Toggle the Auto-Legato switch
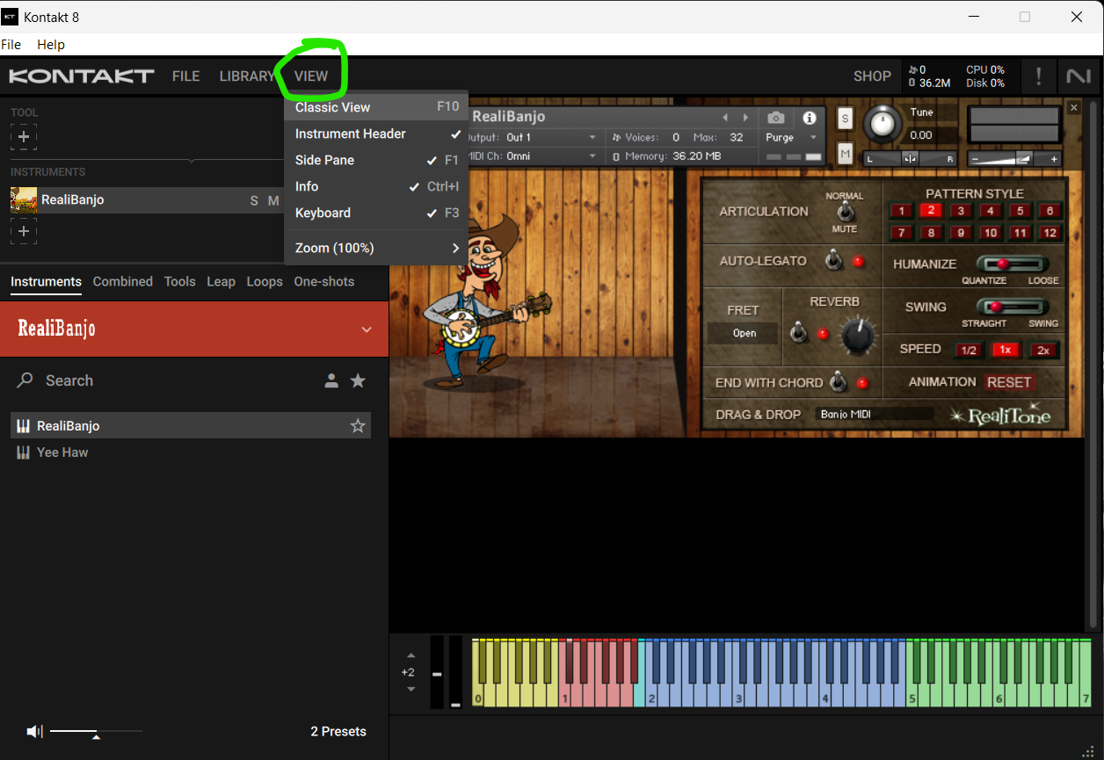Screen dimensions: 1104x760 [832, 260]
